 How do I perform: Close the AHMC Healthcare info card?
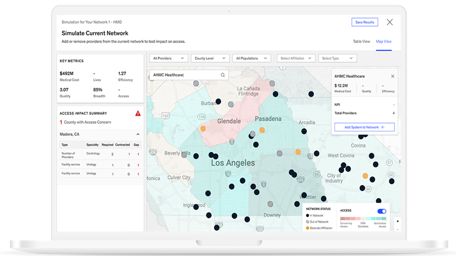pyautogui.click(x=392, y=76)
